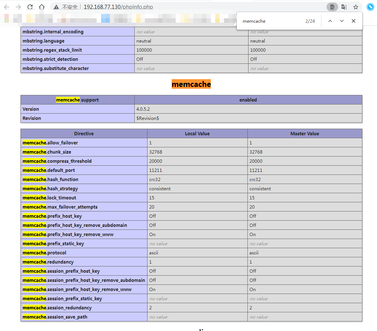
Task: Select the memcache.prefix_host_key_remove_www directive name
Action: pyautogui.click(x=68, y=234)
